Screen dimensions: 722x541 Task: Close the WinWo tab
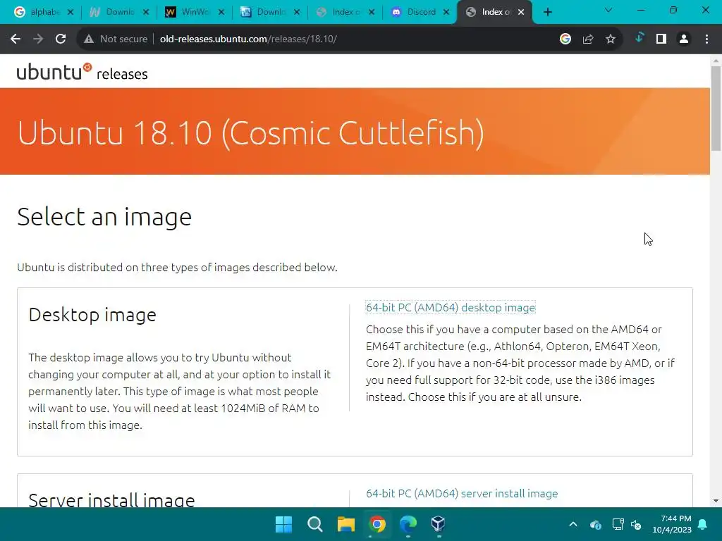(x=221, y=13)
